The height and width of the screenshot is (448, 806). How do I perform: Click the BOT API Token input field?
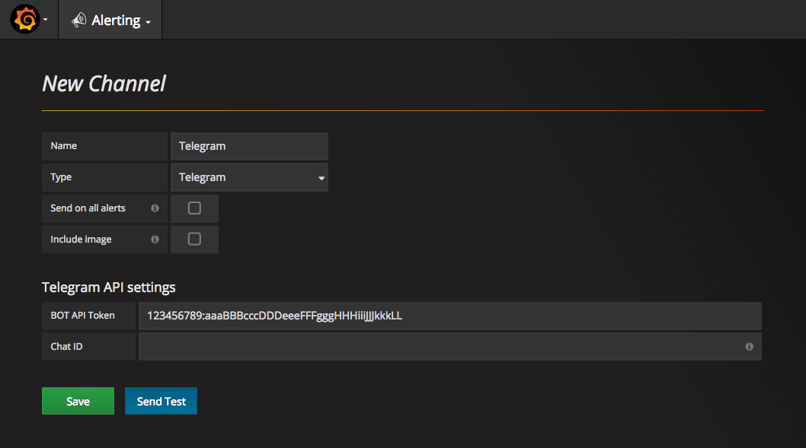click(449, 316)
